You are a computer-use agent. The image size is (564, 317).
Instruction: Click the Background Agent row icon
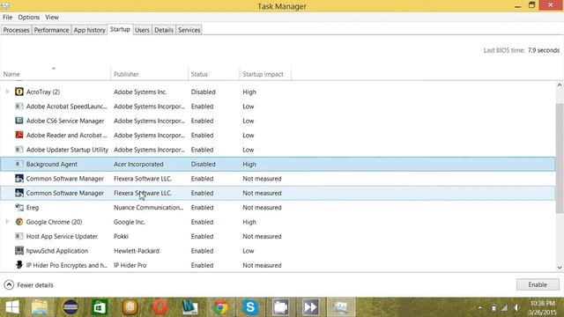(x=19, y=164)
